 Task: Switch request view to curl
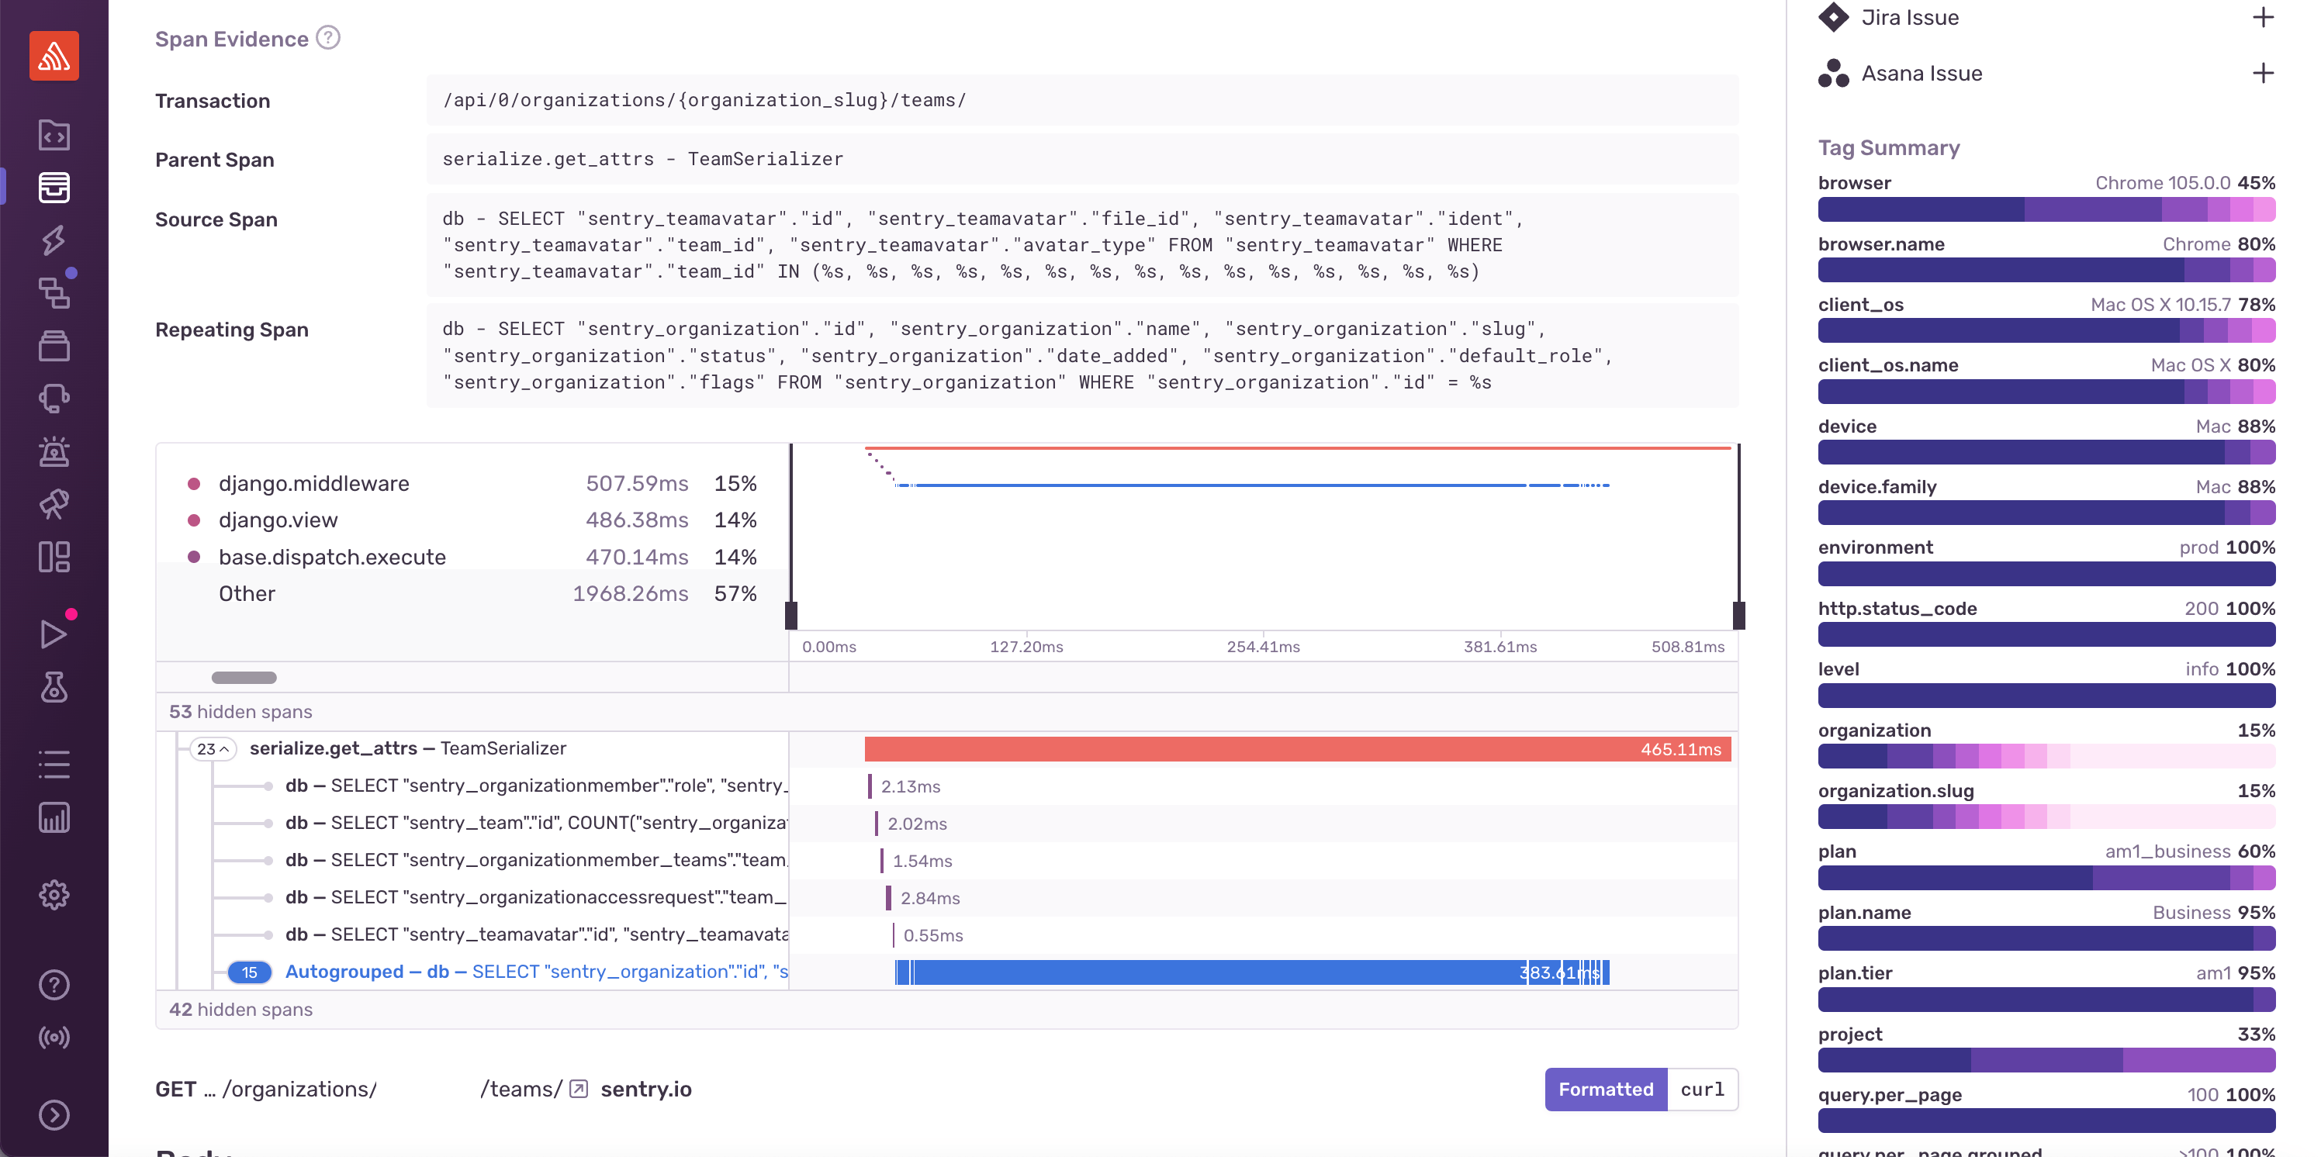point(1701,1089)
